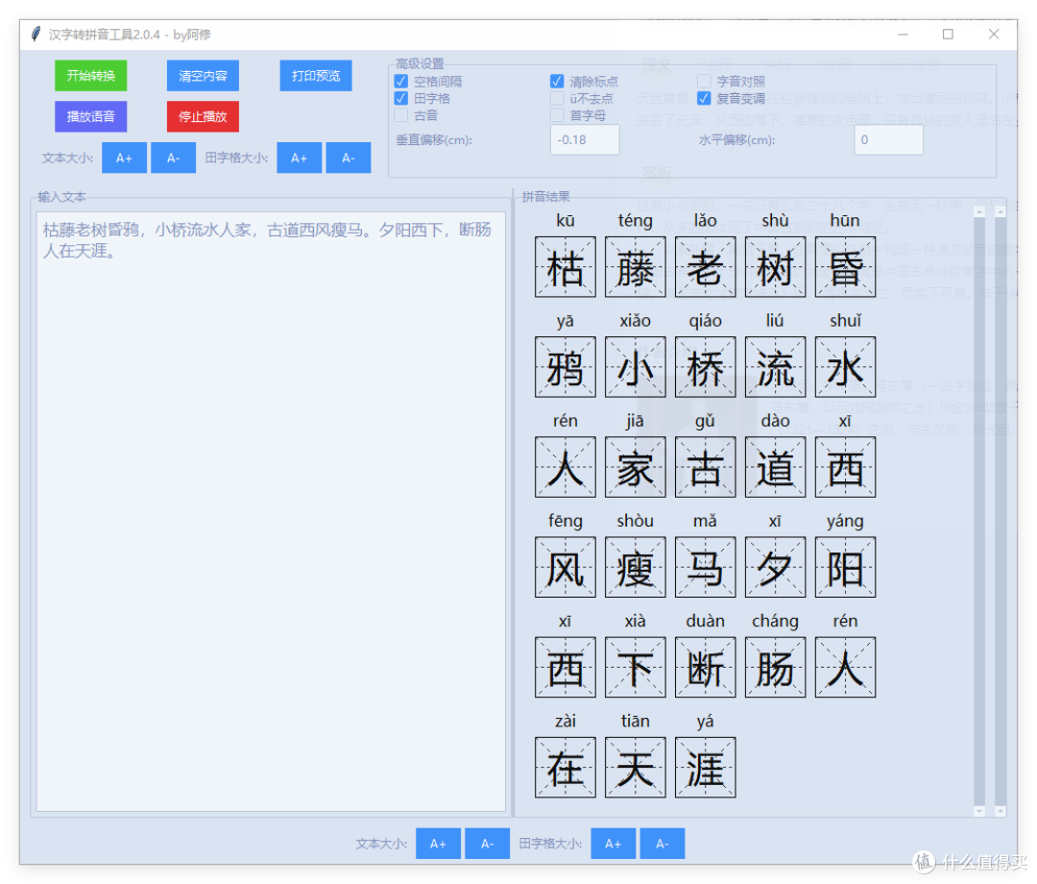Image resolution: width=1037 pixels, height=884 pixels.
Task: Start conversion with the green 开始转换 button
Action: [90, 76]
